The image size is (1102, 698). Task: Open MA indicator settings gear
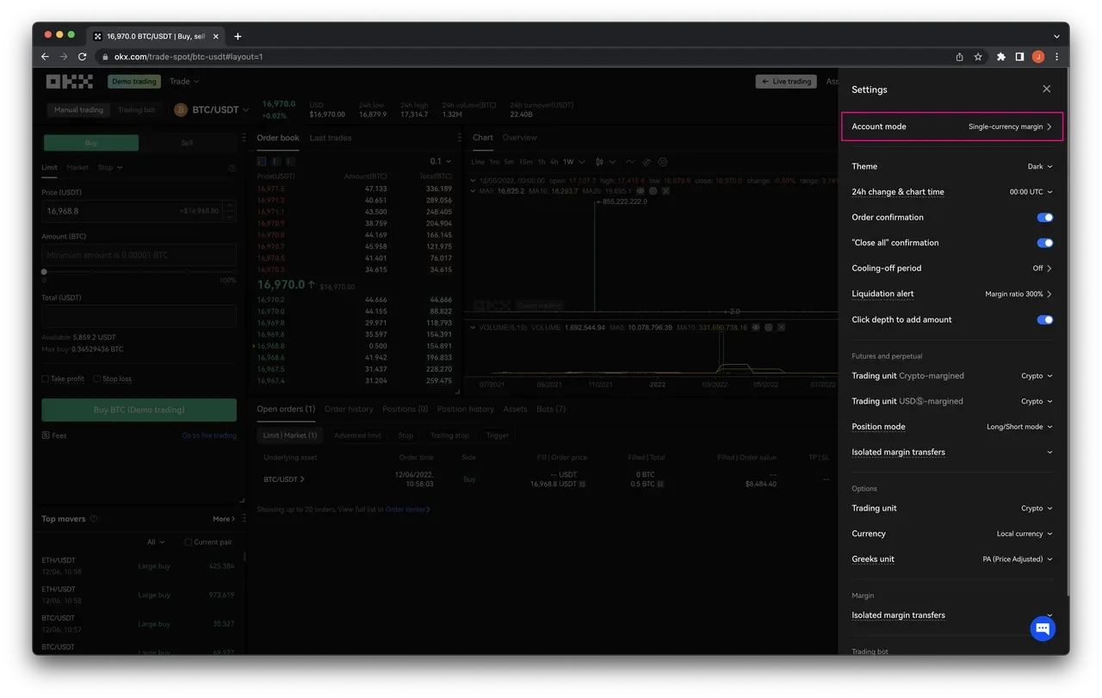coord(653,190)
